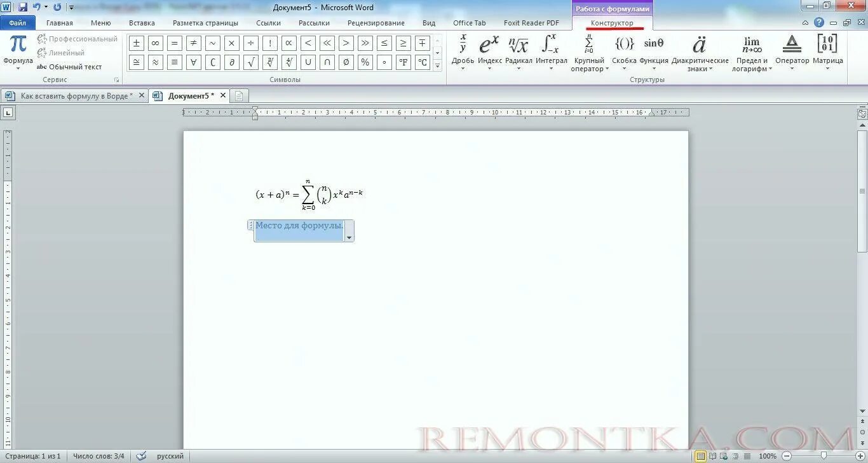Insert the cube root symbol
The width and height of the screenshot is (868, 463).
(x=269, y=62)
